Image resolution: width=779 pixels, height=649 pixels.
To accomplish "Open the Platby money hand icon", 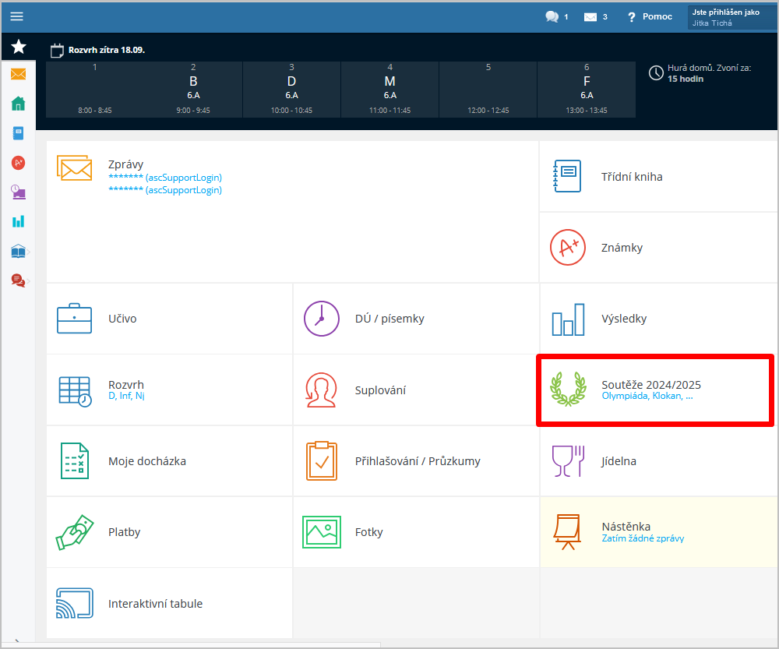I will [x=75, y=532].
